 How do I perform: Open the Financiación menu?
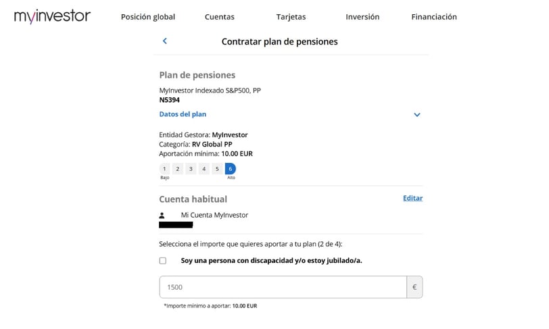click(x=433, y=17)
